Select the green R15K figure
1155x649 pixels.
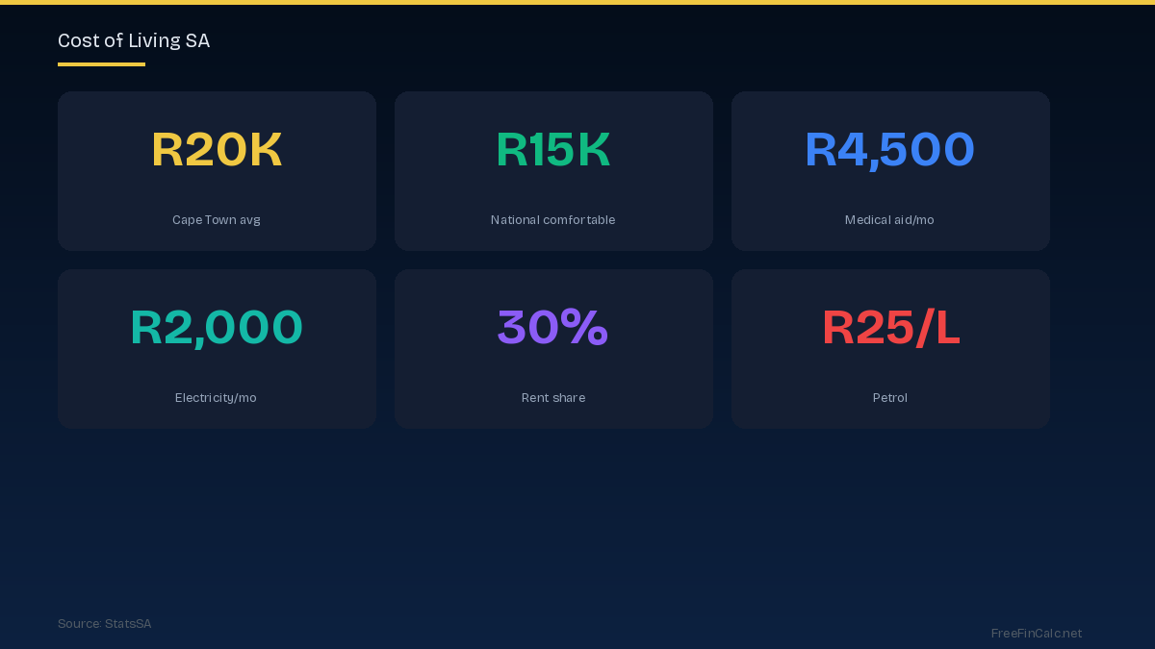coord(553,150)
